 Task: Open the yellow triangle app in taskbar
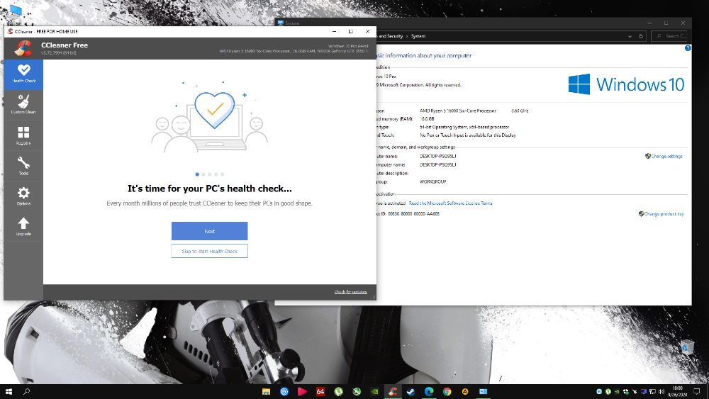coord(465,391)
